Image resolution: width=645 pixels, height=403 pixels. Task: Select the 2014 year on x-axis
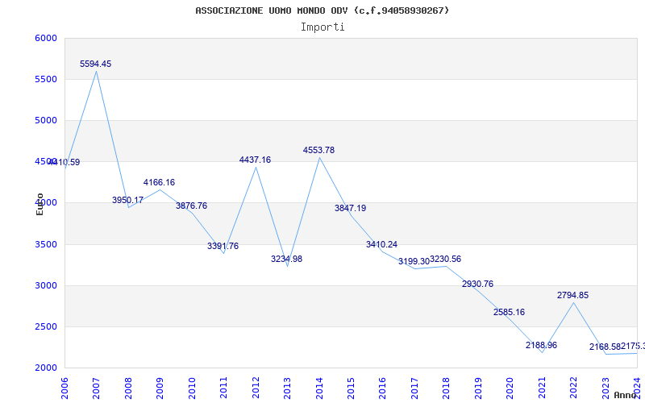[x=319, y=388]
